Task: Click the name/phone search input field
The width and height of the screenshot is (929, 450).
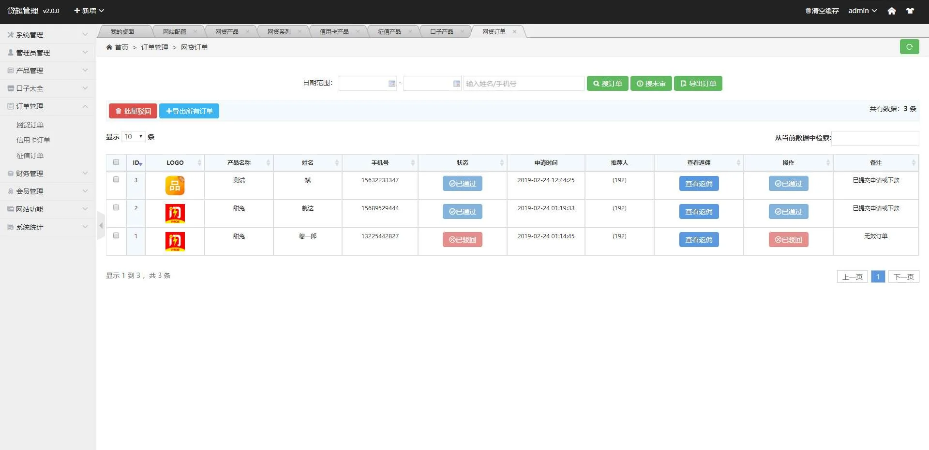Action: coord(524,84)
